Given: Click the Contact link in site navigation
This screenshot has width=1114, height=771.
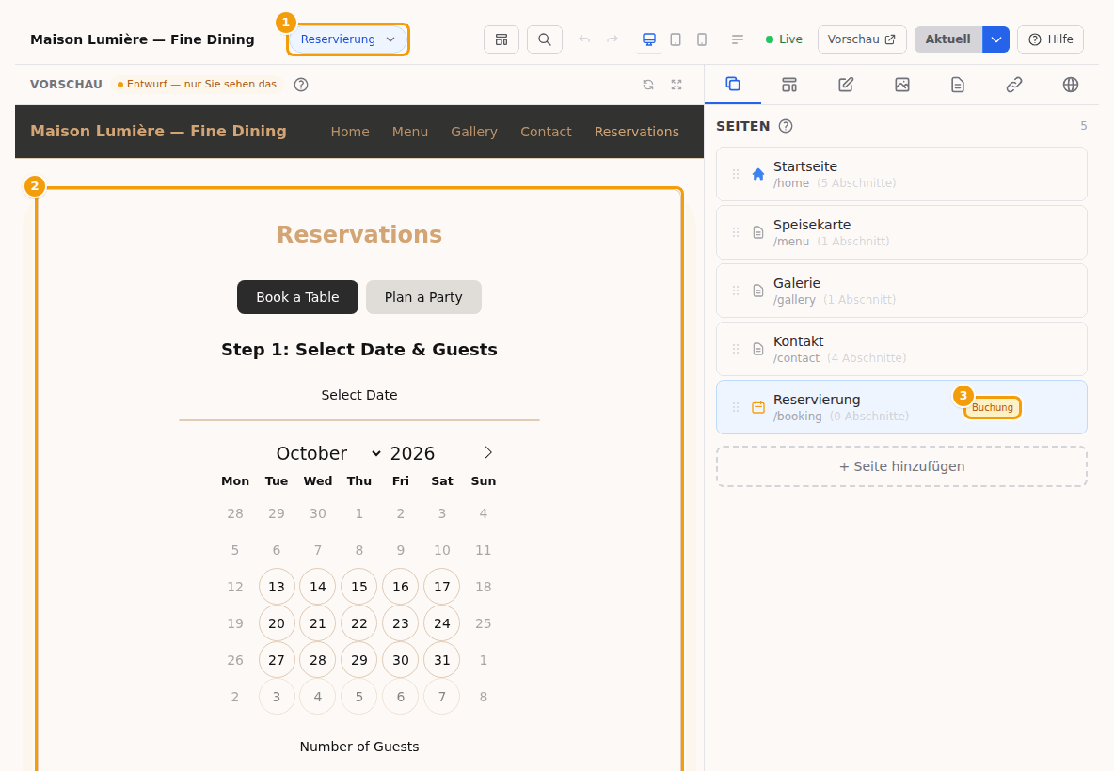Looking at the screenshot, I should [546, 132].
